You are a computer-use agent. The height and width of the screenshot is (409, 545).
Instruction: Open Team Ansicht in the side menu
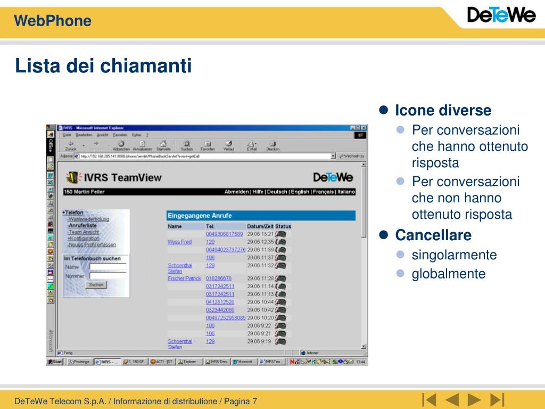(83, 232)
